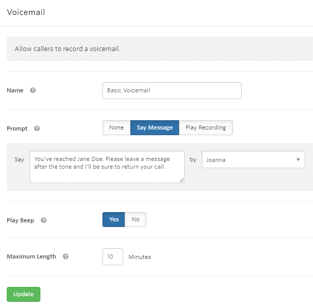Click the Allow callers to record description
The image size is (313, 307).
coord(67,49)
